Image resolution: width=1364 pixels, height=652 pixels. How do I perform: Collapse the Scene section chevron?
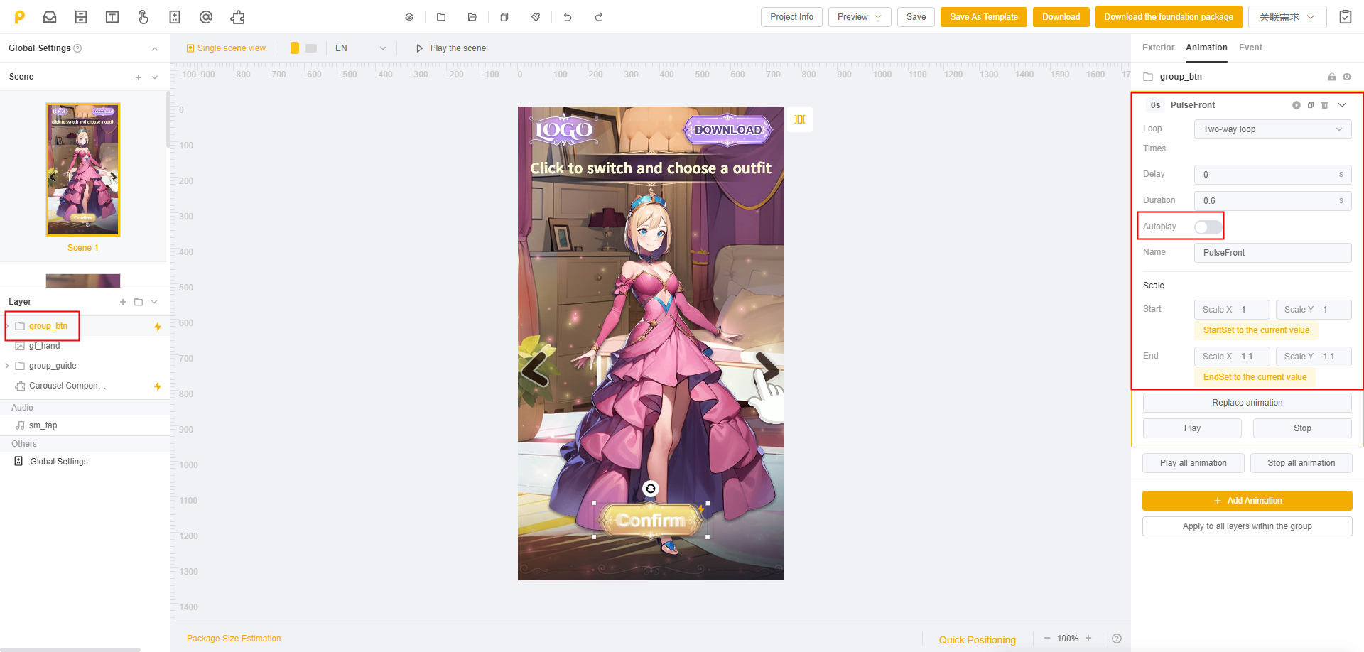(155, 77)
